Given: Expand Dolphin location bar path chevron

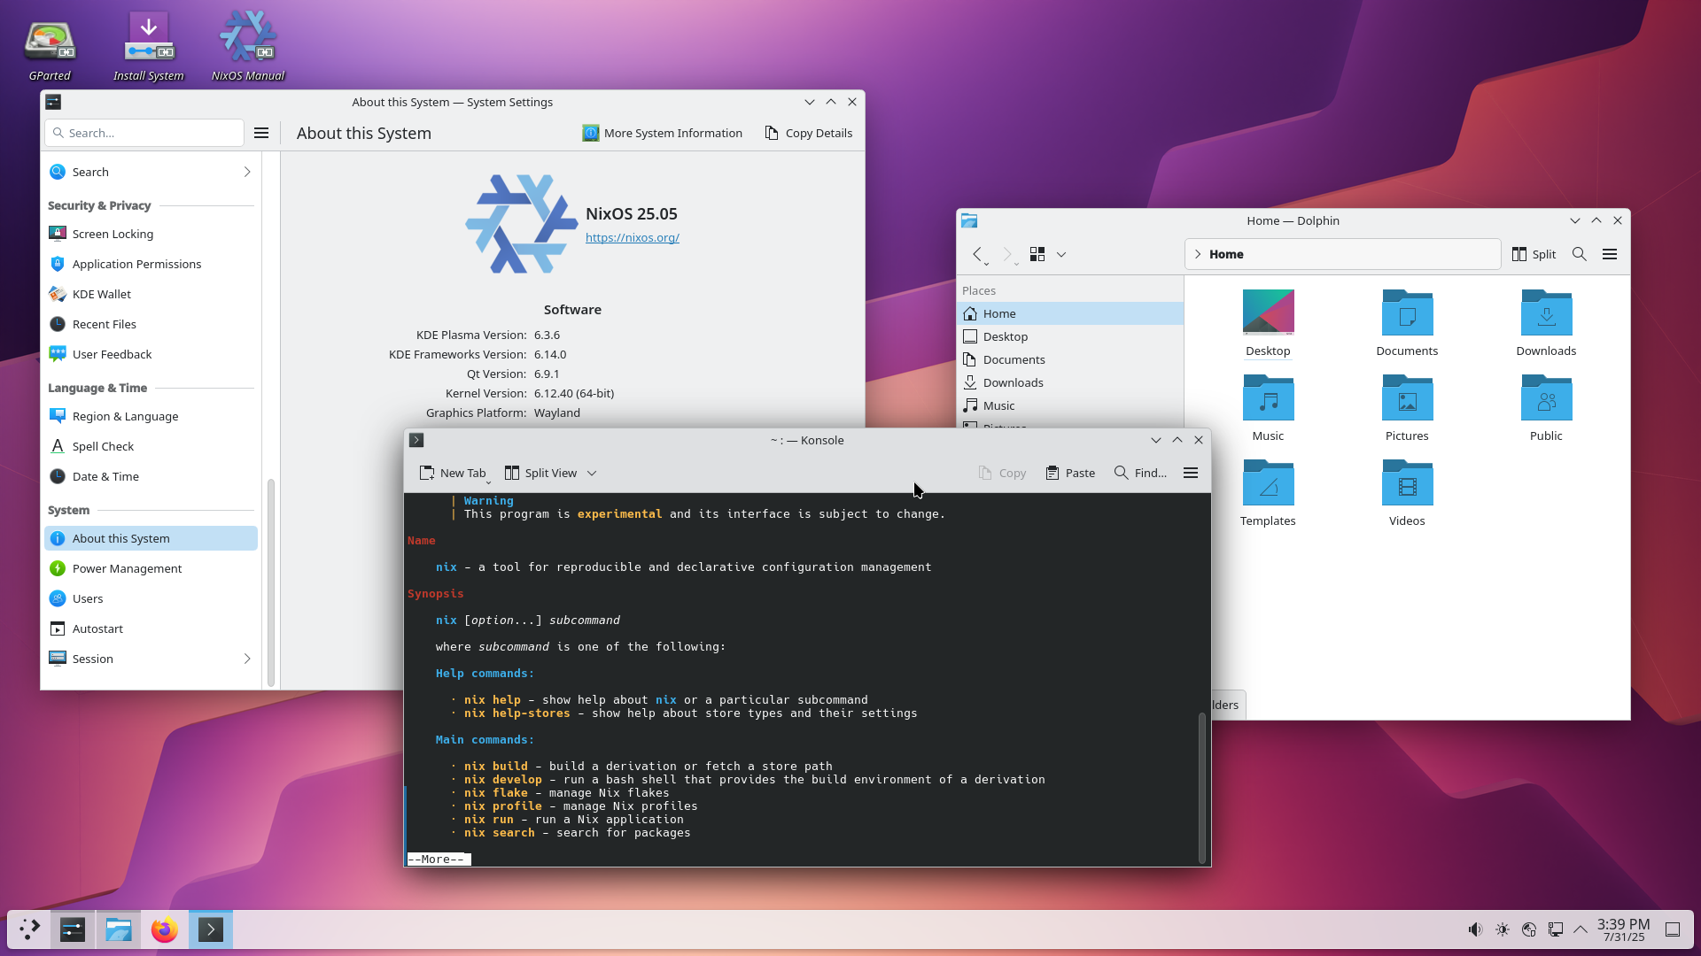Looking at the screenshot, I should coord(1198,254).
